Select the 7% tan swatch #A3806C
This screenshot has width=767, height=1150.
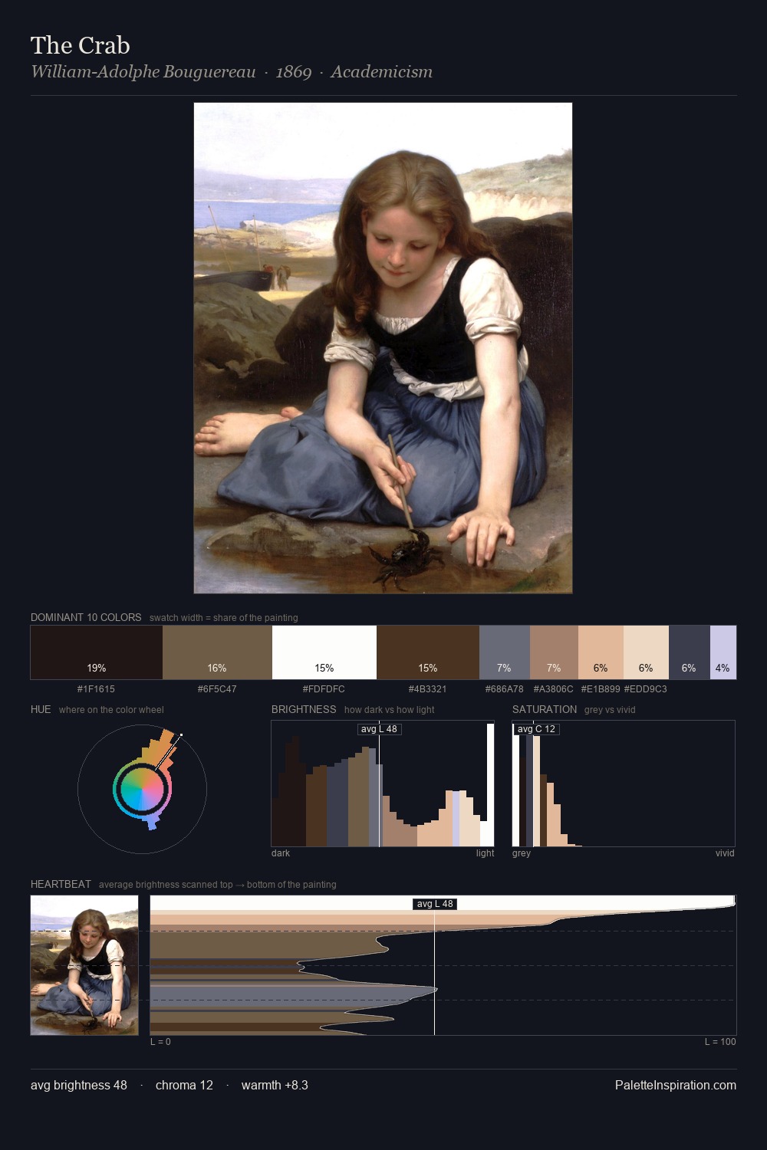554,652
